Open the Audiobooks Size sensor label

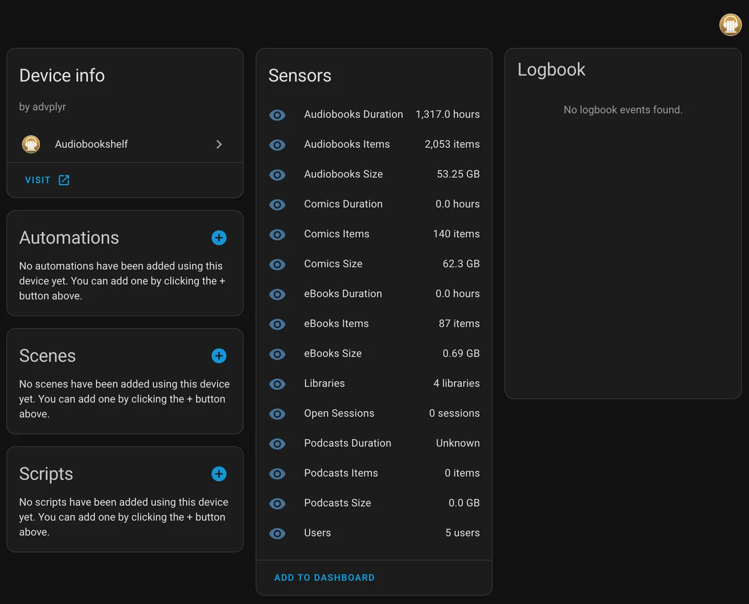[x=343, y=174]
